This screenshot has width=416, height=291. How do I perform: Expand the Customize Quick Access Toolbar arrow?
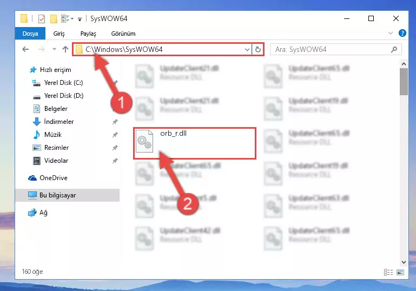80,19
